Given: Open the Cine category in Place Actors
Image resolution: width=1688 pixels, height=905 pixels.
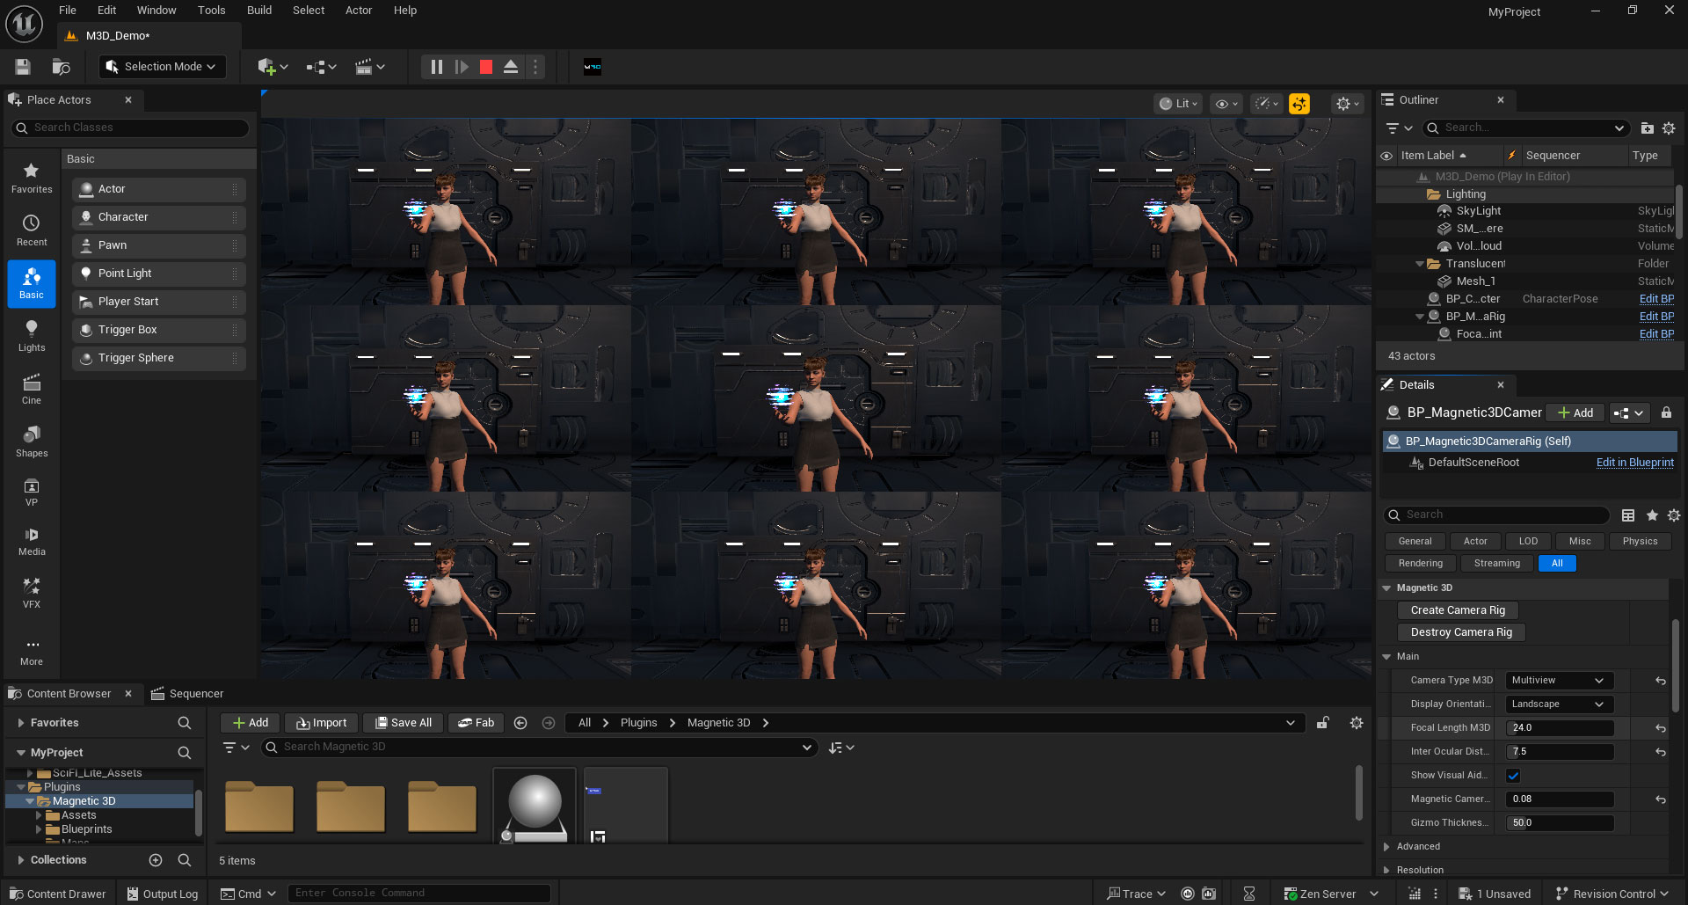Looking at the screenshot, I should point(32,389).
